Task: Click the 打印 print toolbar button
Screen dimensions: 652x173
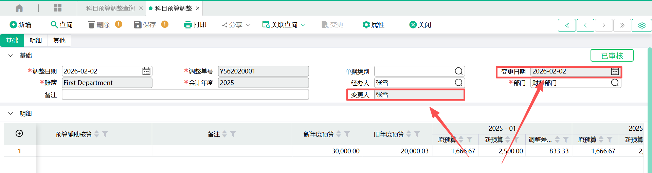Action: click(195, 25)
